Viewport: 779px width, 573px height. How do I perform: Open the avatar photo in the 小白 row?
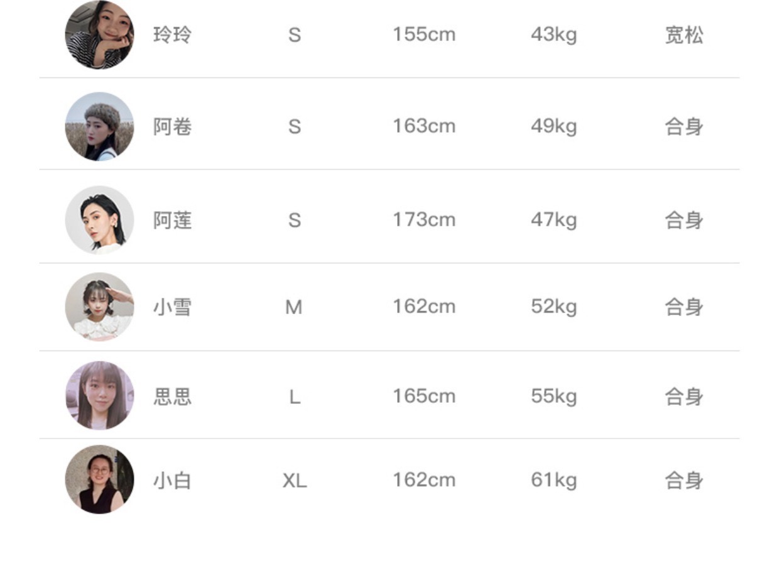pyautogui.click(x=99, y=480)
